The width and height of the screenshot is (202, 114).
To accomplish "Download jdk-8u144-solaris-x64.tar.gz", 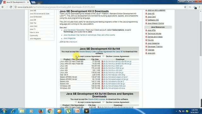I will pos(114,84).
